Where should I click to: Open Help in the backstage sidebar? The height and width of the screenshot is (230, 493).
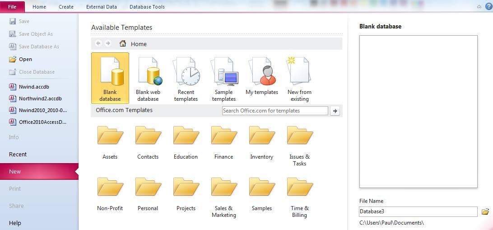[x=15, y=223]
